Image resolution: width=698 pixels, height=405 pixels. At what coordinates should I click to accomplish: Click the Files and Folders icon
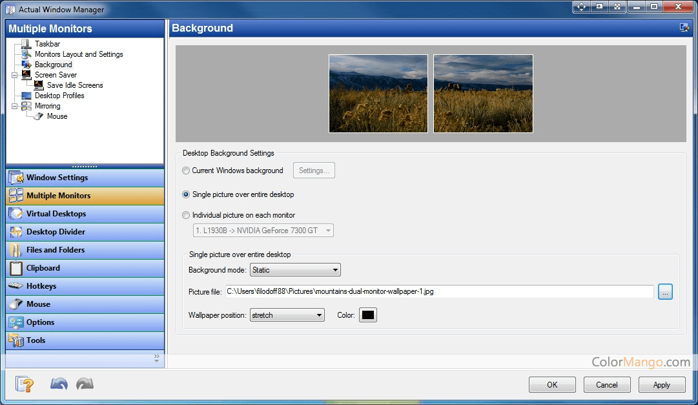[x=16, y=250]
